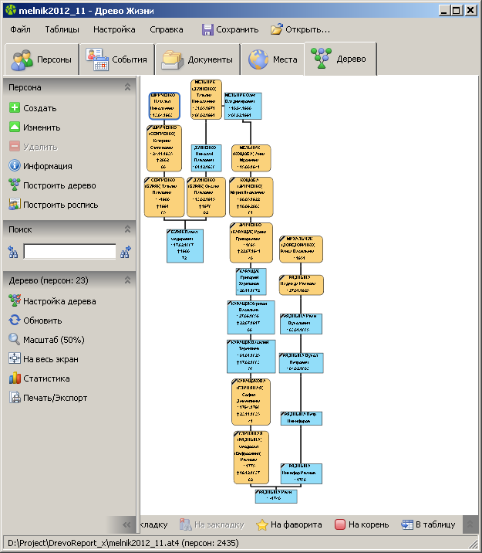This screenshot has width=482, height=553.
Task: Click the search forward binoculars icon
Action: click(x=126, y=251)
